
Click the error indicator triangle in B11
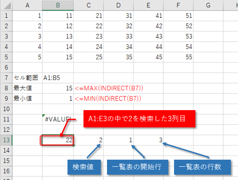pos(44,115)
